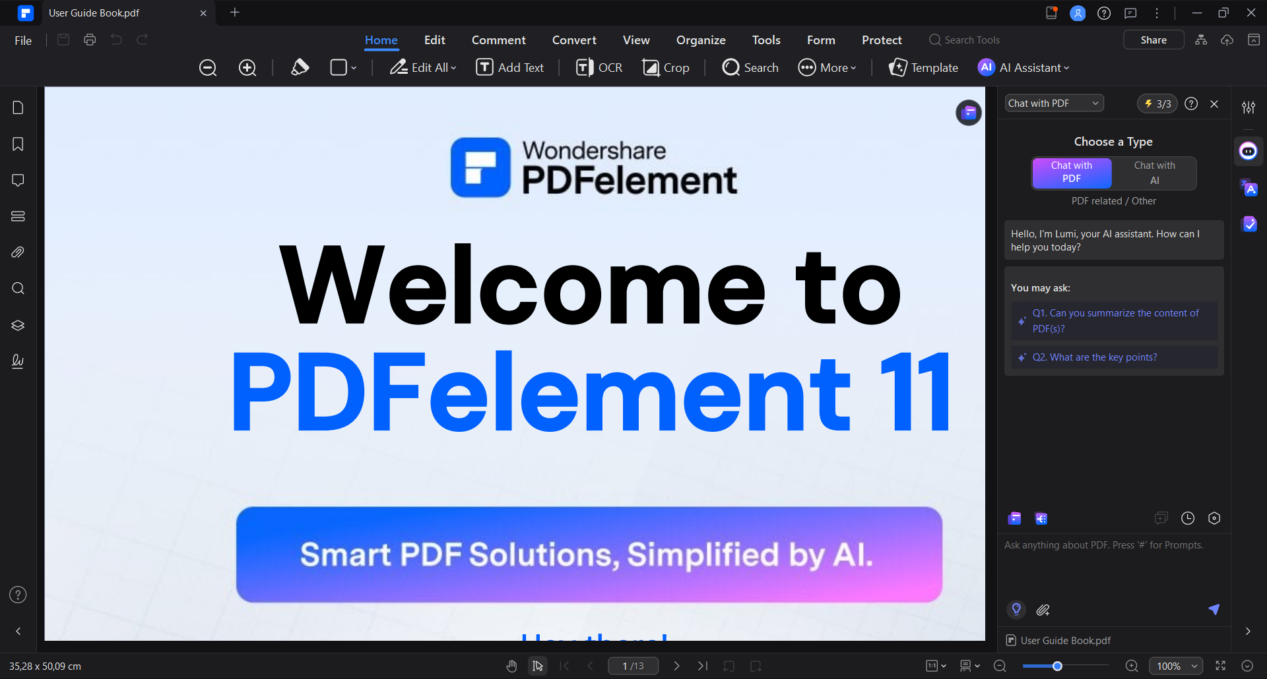Viewport: 1267px width, 679px height.
Task: Click the 3/3 AI credits badge
Action: coord(1157,103)
